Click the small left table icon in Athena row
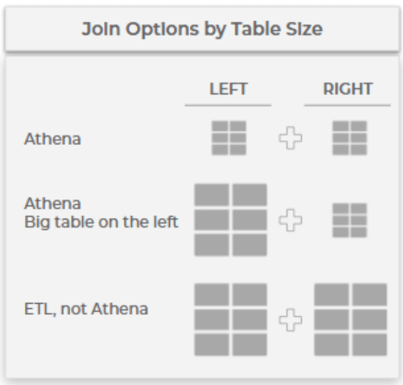 229,138
